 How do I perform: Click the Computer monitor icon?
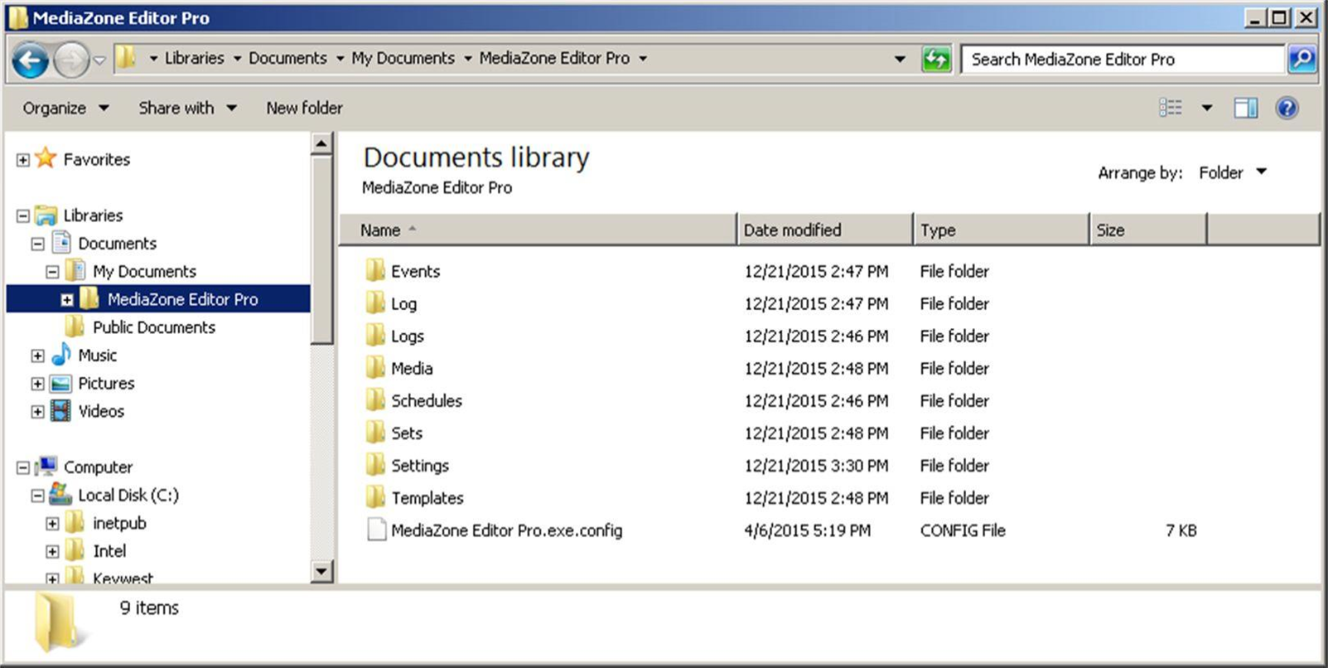(x=46, y=467)
